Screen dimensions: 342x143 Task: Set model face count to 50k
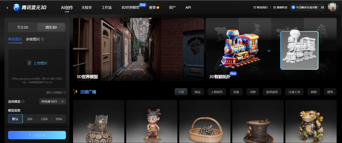point(30,119)
